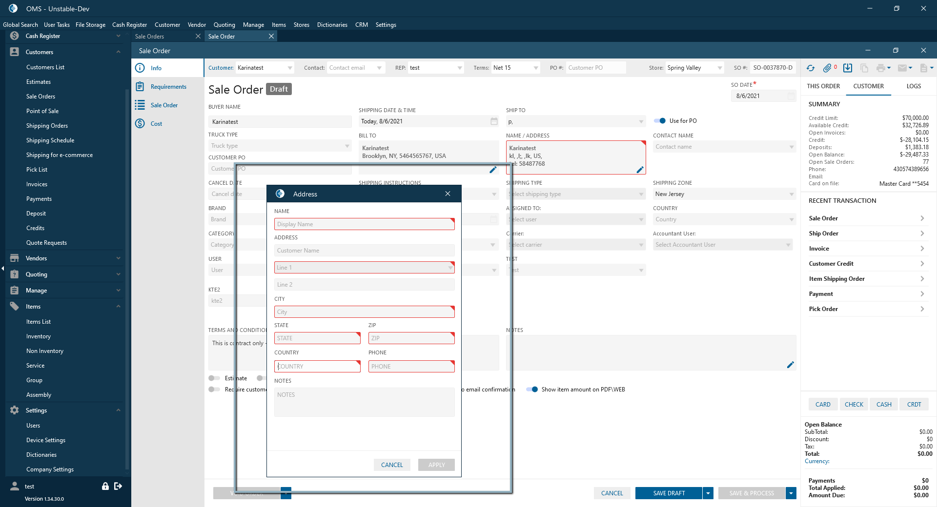The width and height of the screenshot is (937, 507).
Task: Open the File Storage menu
Action: click(90, 25)
